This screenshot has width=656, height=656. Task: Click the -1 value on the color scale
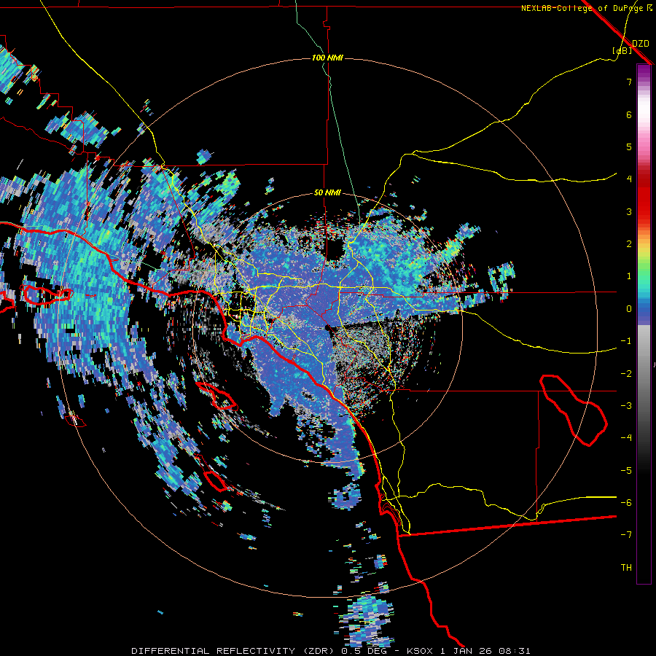(626, 341)
